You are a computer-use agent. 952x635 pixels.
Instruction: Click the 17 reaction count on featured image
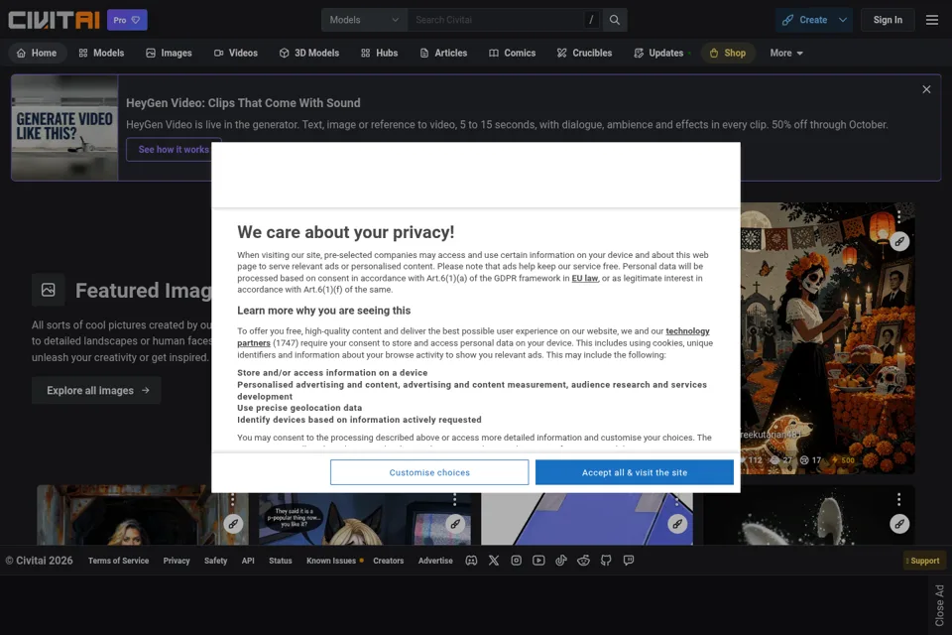pos(810,460)
